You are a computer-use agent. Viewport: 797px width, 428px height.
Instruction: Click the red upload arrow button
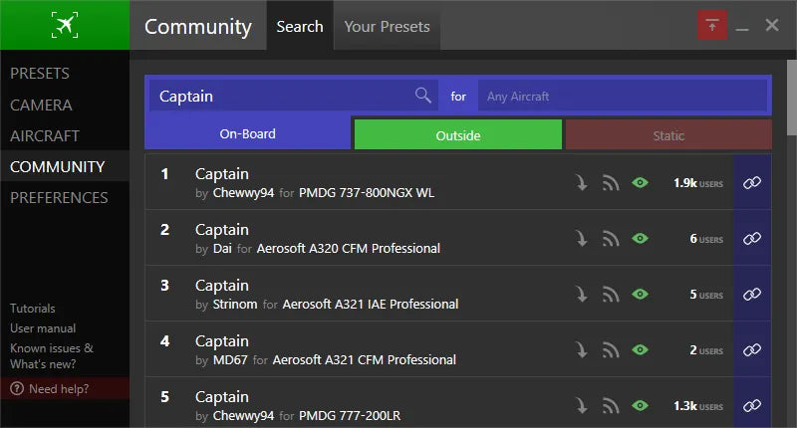tap(711, 26)
